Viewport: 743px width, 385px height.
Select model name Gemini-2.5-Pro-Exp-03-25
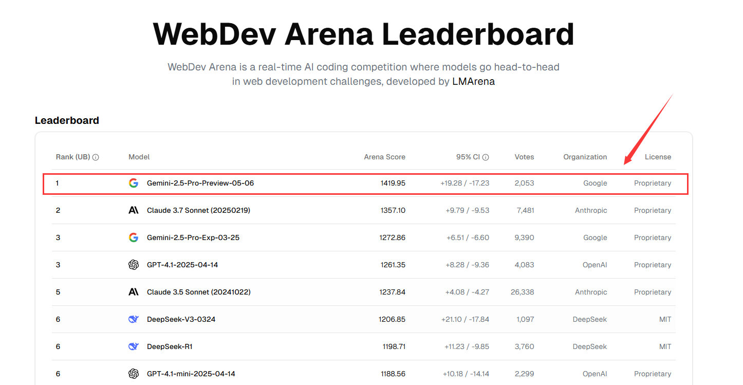193,237
